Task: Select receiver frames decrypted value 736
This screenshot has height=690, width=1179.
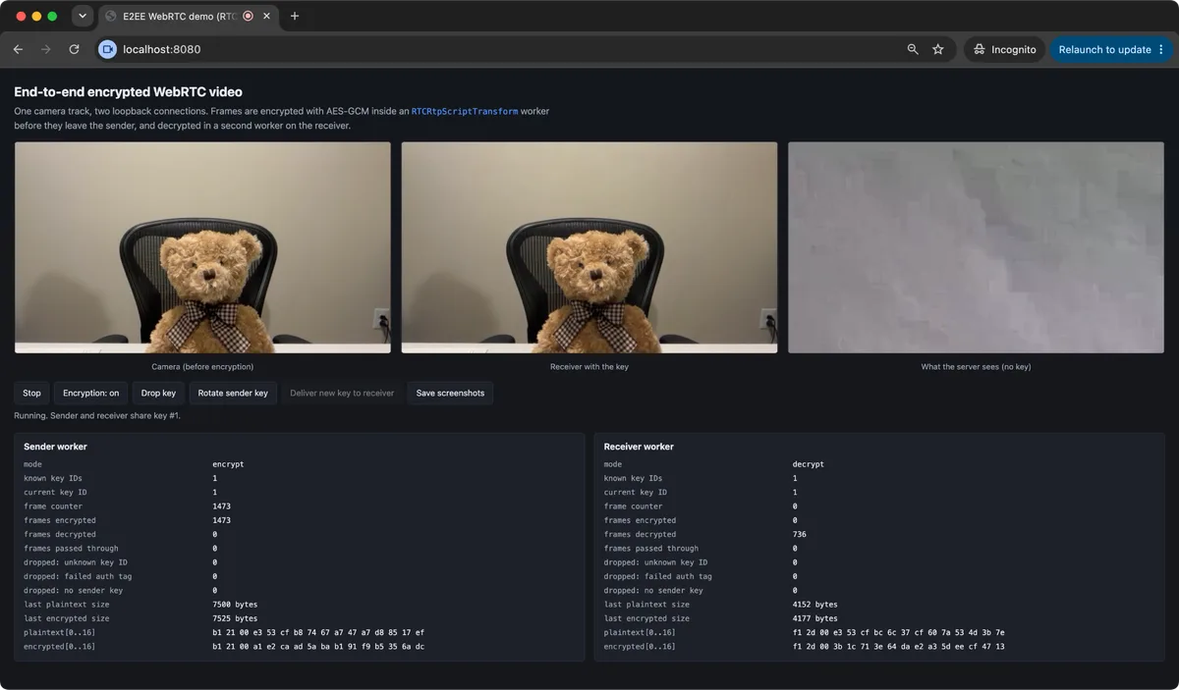Action: [800, 535]
